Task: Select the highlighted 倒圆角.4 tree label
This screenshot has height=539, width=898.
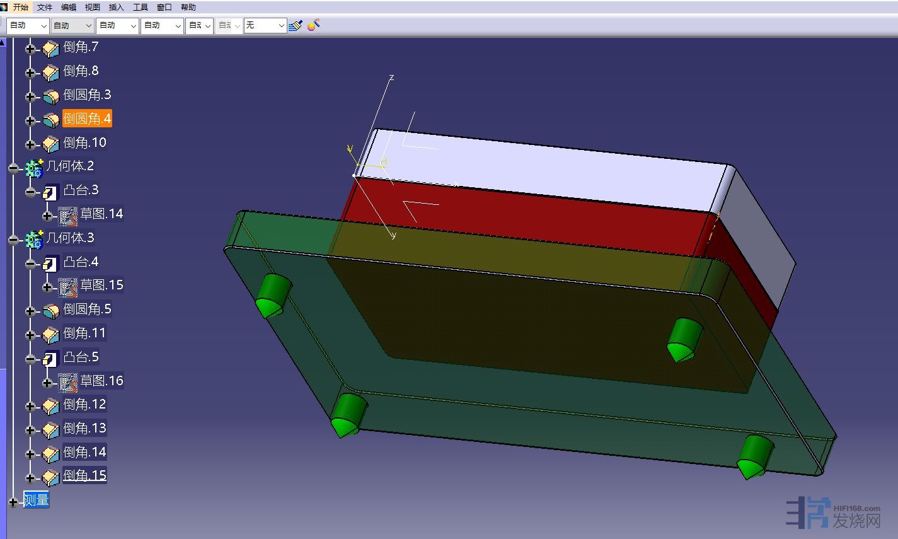Action: tap(87, 119)
